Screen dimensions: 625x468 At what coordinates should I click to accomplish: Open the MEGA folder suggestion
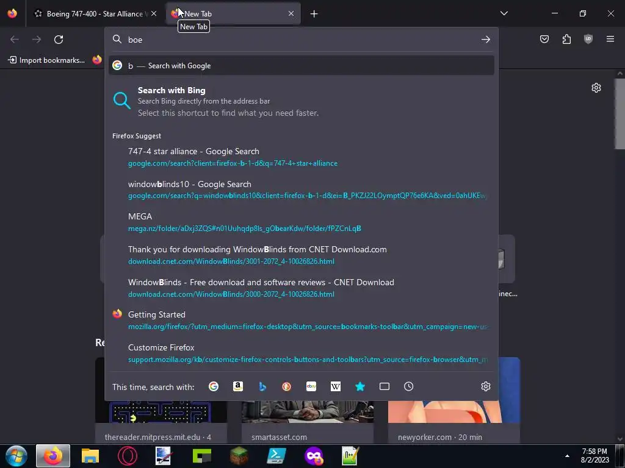(x=302, y=222)
